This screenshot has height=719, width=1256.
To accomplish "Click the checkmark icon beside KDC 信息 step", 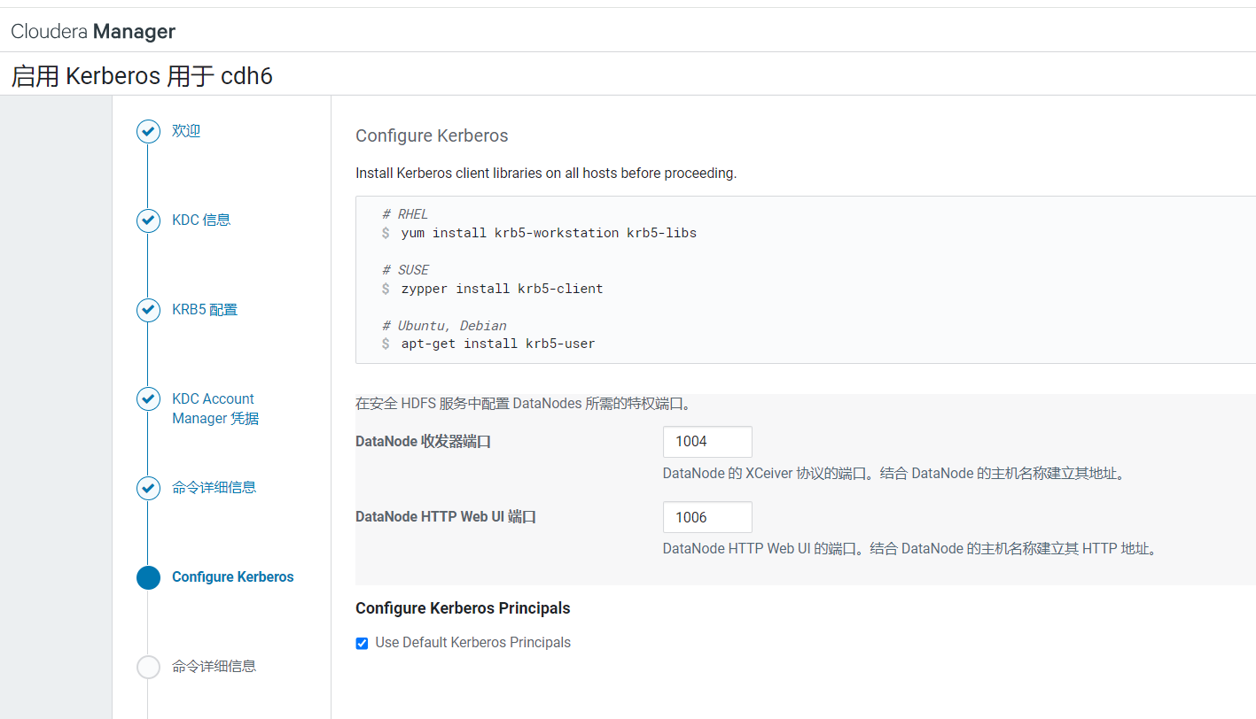I will point(148,220).
